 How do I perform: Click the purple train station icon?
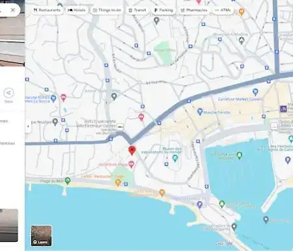(283, 109)
